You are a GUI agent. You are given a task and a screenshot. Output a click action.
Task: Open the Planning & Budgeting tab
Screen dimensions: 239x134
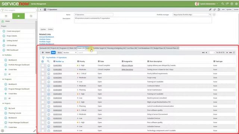tap(116, 48)
